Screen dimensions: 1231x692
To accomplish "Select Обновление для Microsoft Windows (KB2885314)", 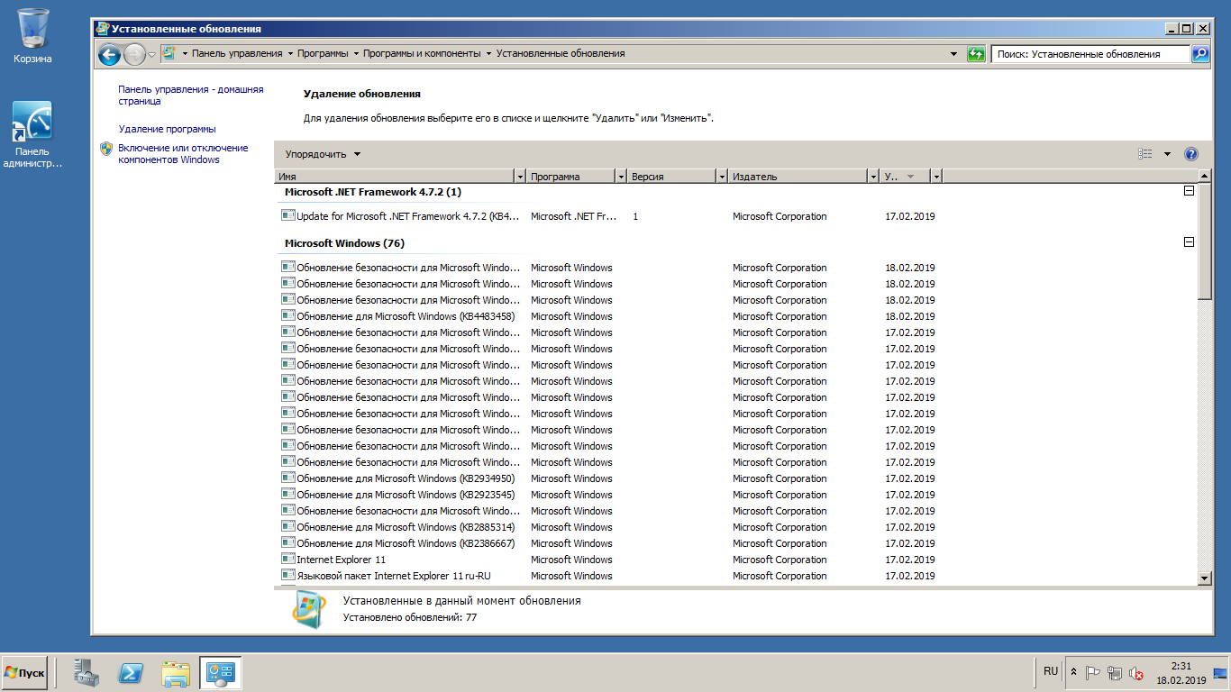I will pos(406,527).
